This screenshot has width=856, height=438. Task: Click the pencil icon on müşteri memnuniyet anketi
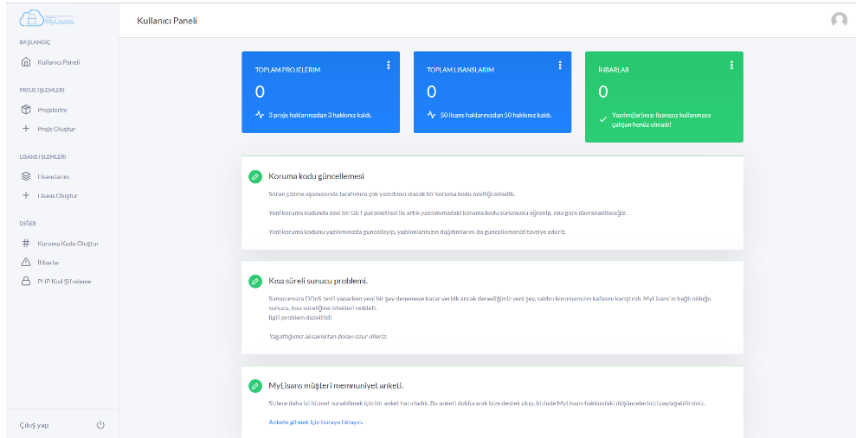pyautogui.click(x=255, y=385)
